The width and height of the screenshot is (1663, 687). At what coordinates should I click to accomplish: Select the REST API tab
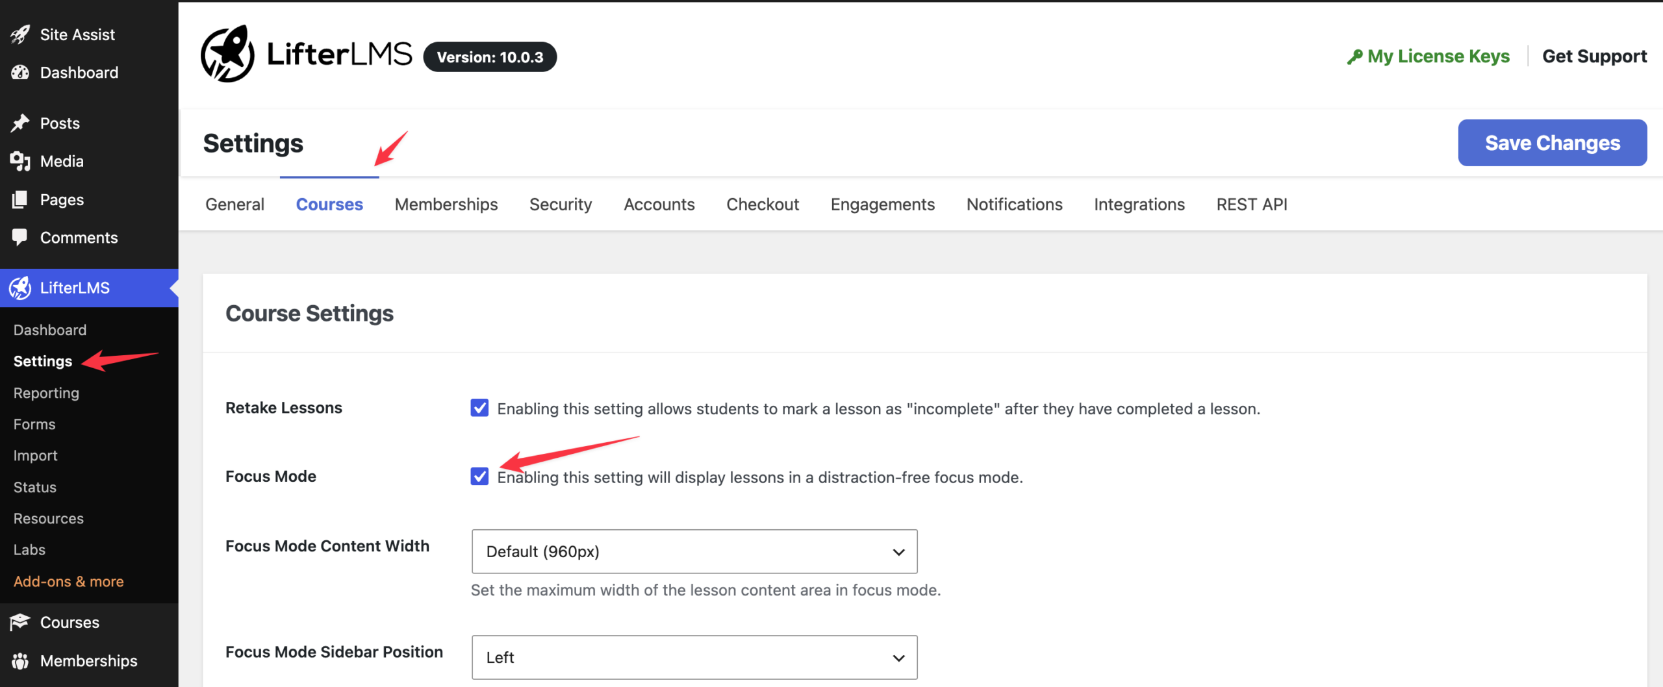[1251, 204]
